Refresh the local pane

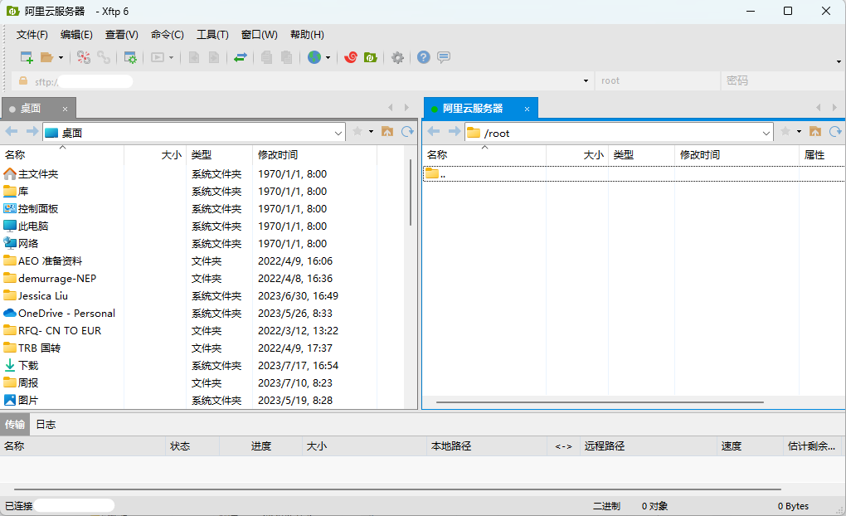(x=408, y=132)
